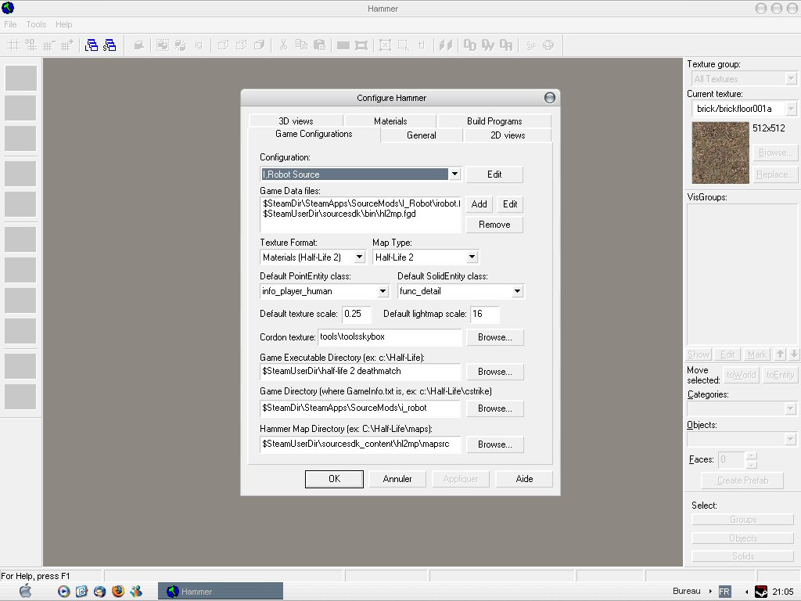
Task: Click the Annuler button
Action: (397, 479)
